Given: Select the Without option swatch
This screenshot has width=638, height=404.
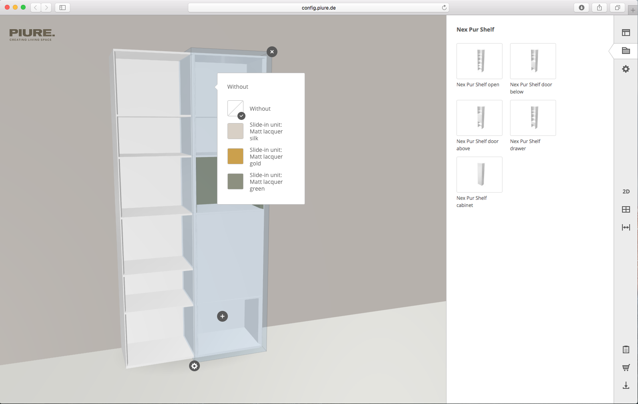Looking at the screenshot, I should click(x=235, y=109).
